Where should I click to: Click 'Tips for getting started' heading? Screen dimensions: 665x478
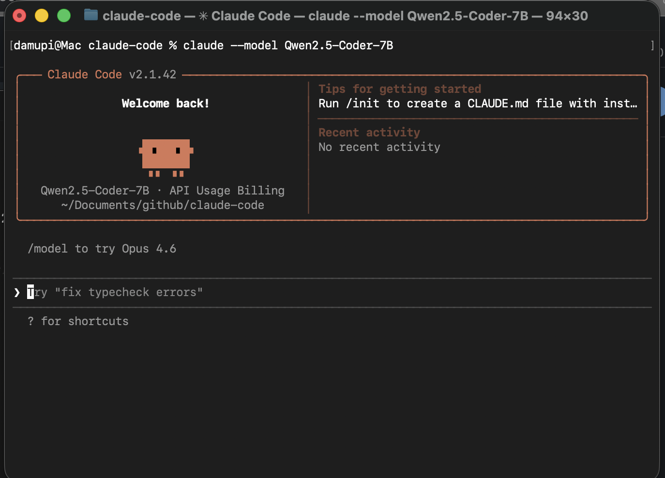tap(400, 89)
